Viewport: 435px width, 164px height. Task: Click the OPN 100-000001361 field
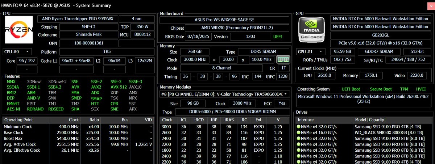[88, 43]
